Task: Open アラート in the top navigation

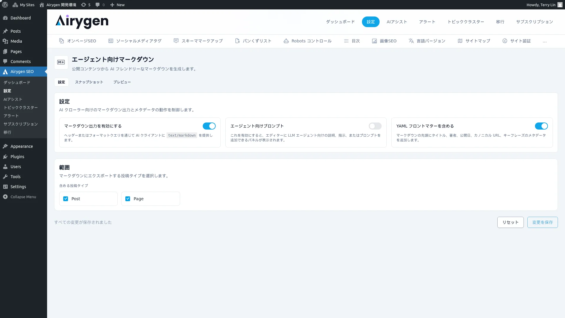Action: pos(427,22)
